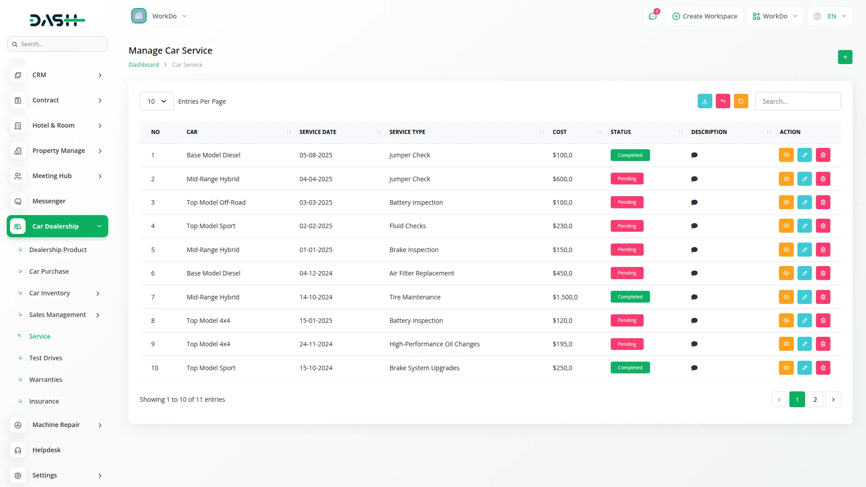Open Test Drives in the sidebar
Screen dimensions: 866x487
pyautogui.click(x=46, y=358)
